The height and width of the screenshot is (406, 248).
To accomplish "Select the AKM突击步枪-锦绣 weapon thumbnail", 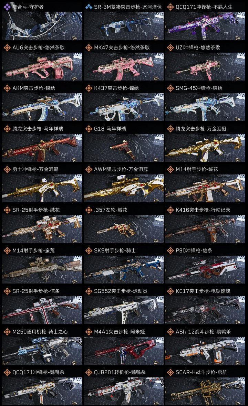I will (42, 107).
